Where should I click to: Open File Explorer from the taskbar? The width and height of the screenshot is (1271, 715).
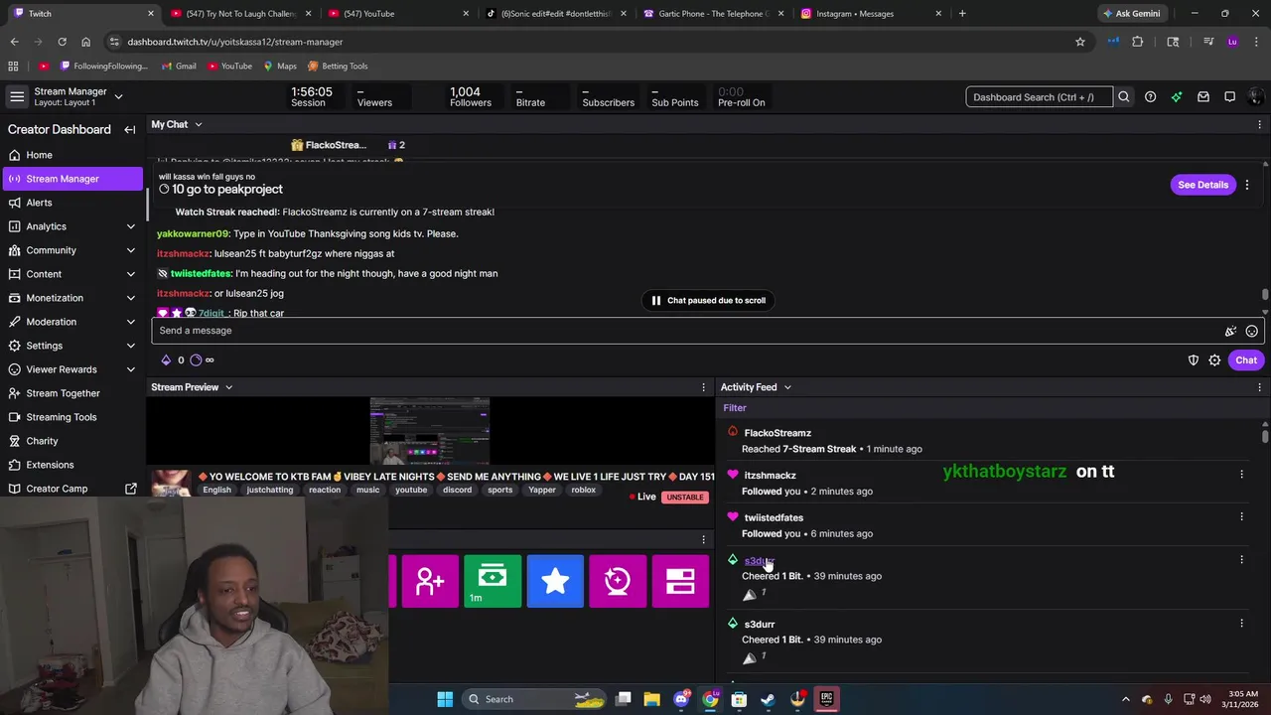coord(652,699)
